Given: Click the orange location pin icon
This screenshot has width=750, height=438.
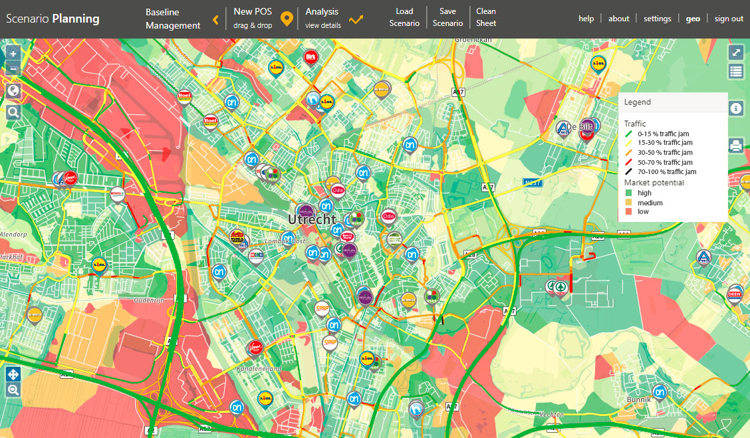Looking at the screenshot, I should 287,19.
